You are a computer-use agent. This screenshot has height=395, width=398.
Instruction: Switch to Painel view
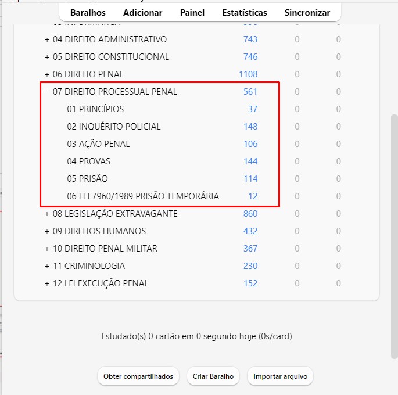point(192,12)
